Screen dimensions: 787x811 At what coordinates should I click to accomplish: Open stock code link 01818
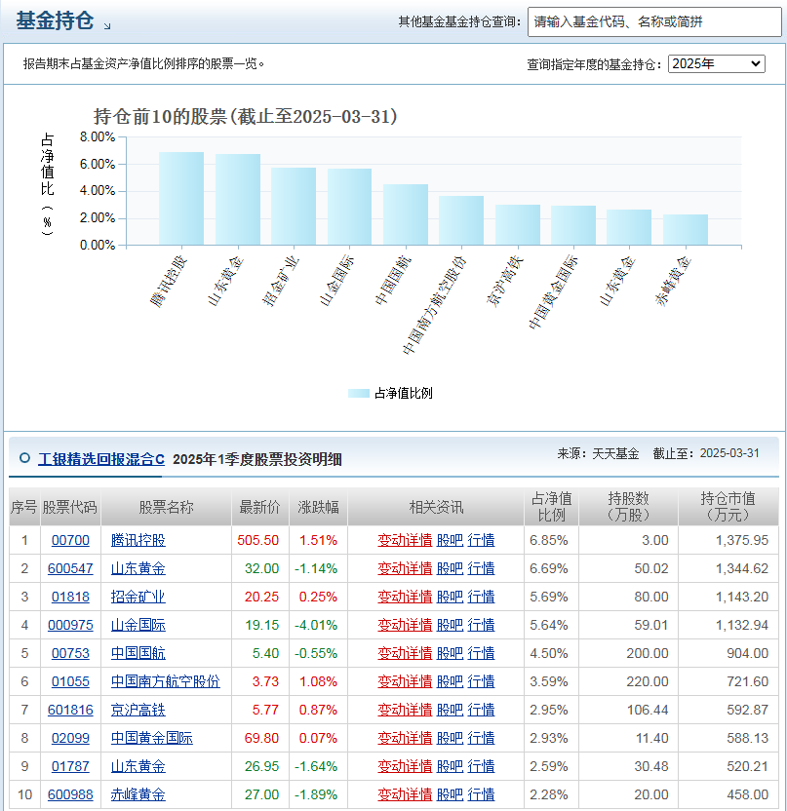pyautogui.click(x=70, y=597)
